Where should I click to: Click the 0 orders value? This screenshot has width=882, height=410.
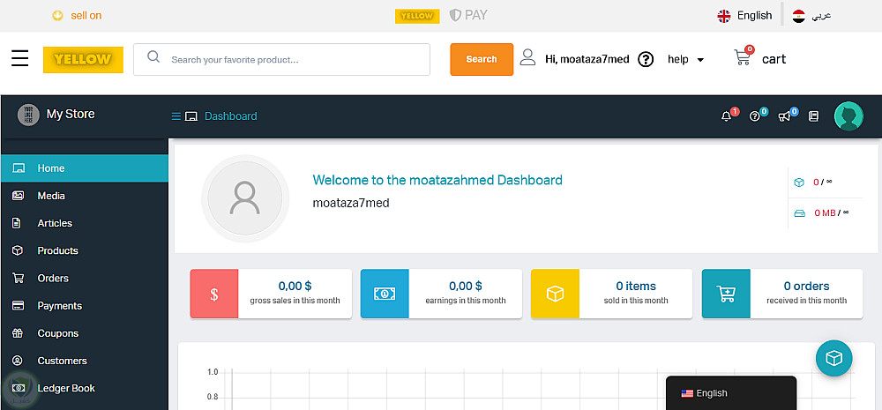807,287
